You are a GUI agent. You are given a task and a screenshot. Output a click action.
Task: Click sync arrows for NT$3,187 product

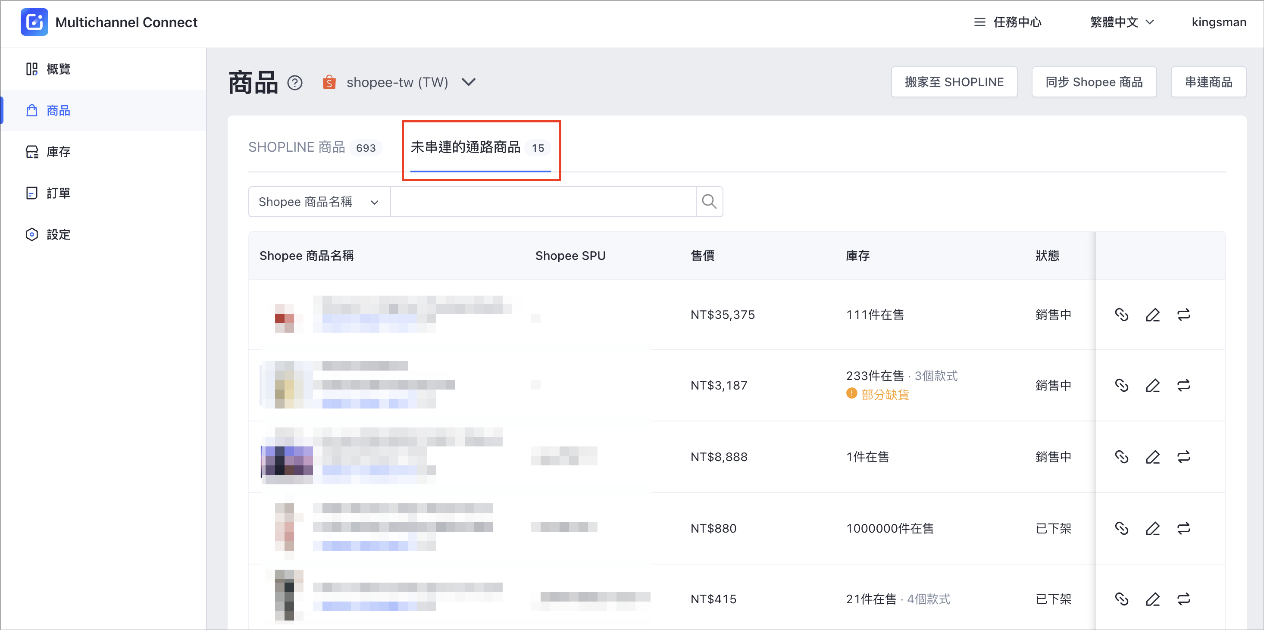pos(1183,385)
